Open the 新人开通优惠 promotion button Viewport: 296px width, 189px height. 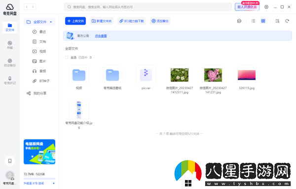247,7
